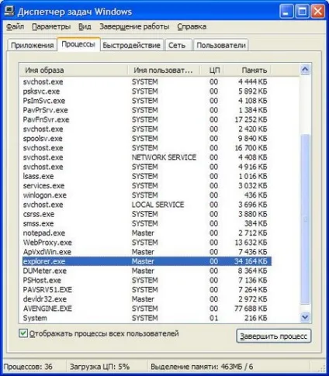Maximize the Task Manager window
The image size is (329, 376).
tap(302, 12)
